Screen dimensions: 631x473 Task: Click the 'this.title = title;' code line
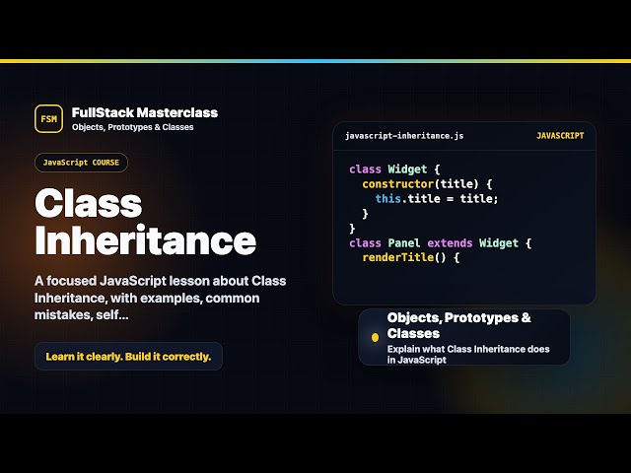(437, 199)
